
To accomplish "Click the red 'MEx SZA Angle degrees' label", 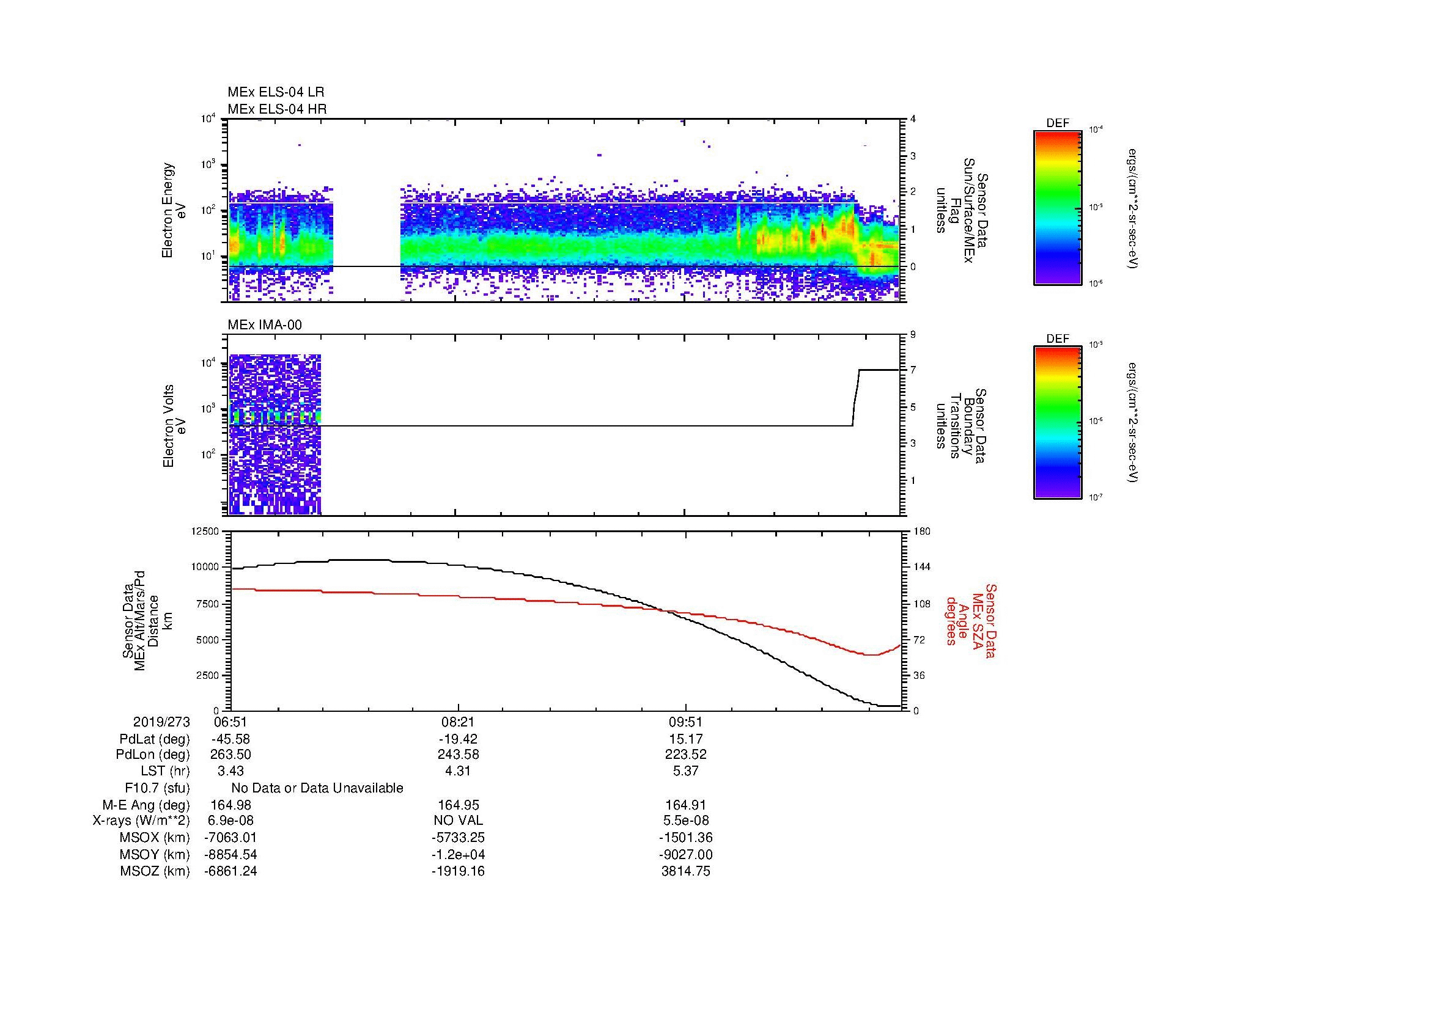I will coord(970,620).
